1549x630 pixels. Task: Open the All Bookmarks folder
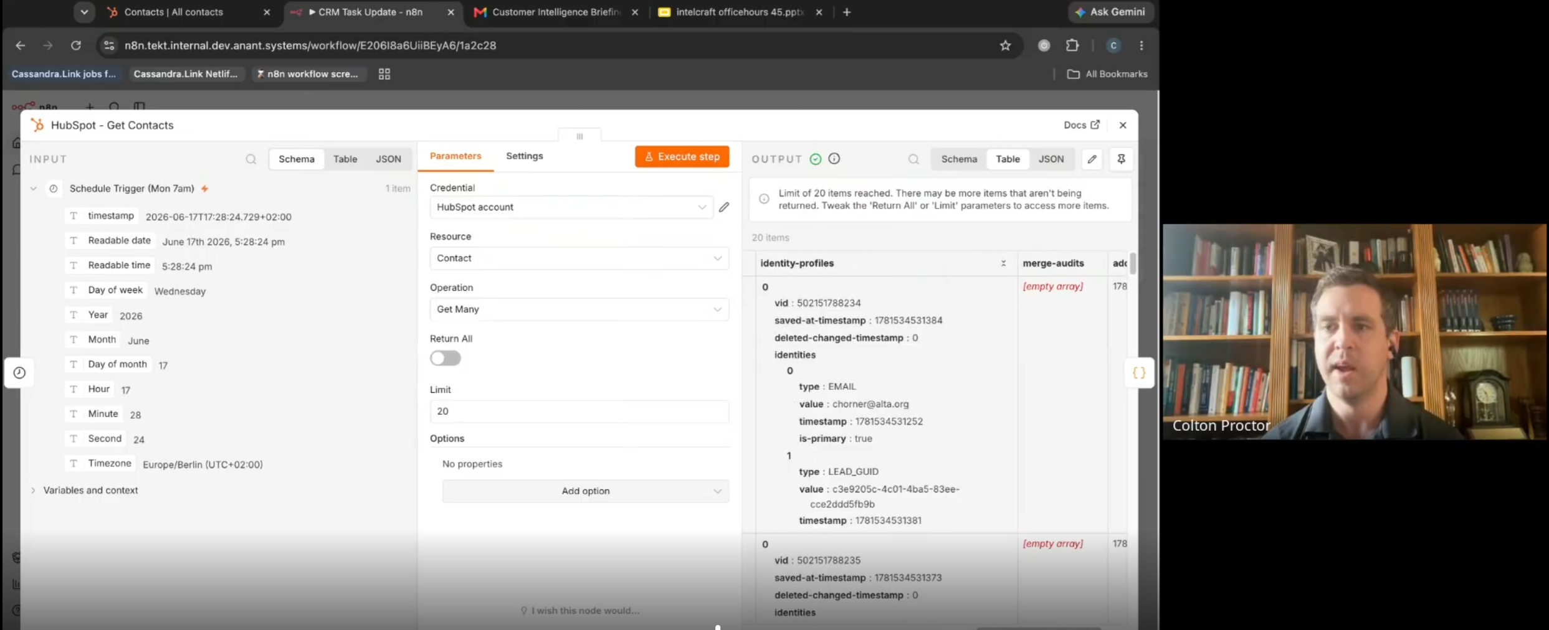[x=1107, y=73]
